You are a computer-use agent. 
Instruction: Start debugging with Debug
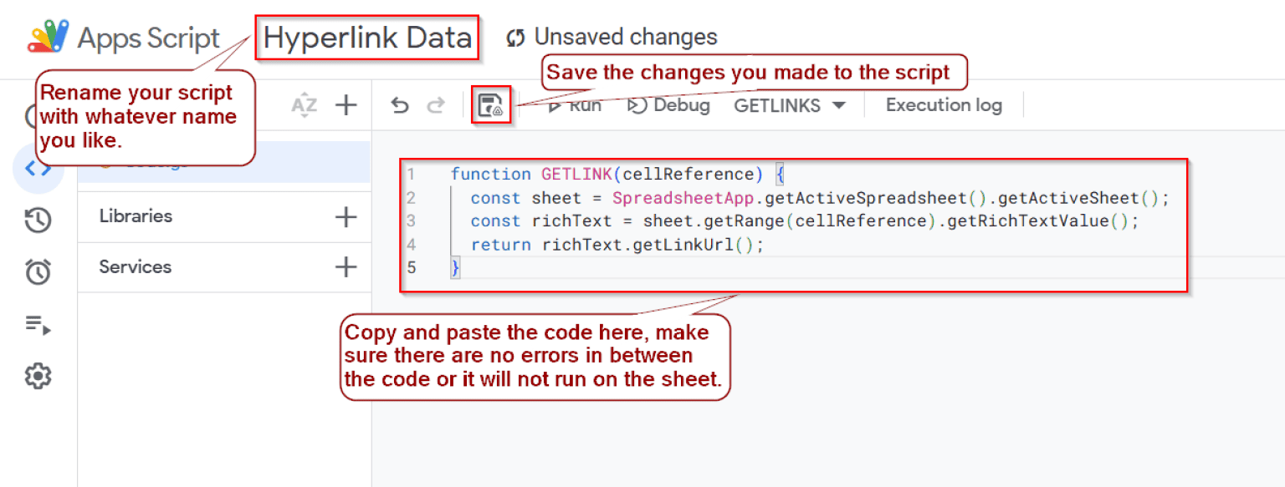click(668, 105)
